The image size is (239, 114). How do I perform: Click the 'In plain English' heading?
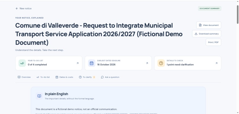(56, 94)
